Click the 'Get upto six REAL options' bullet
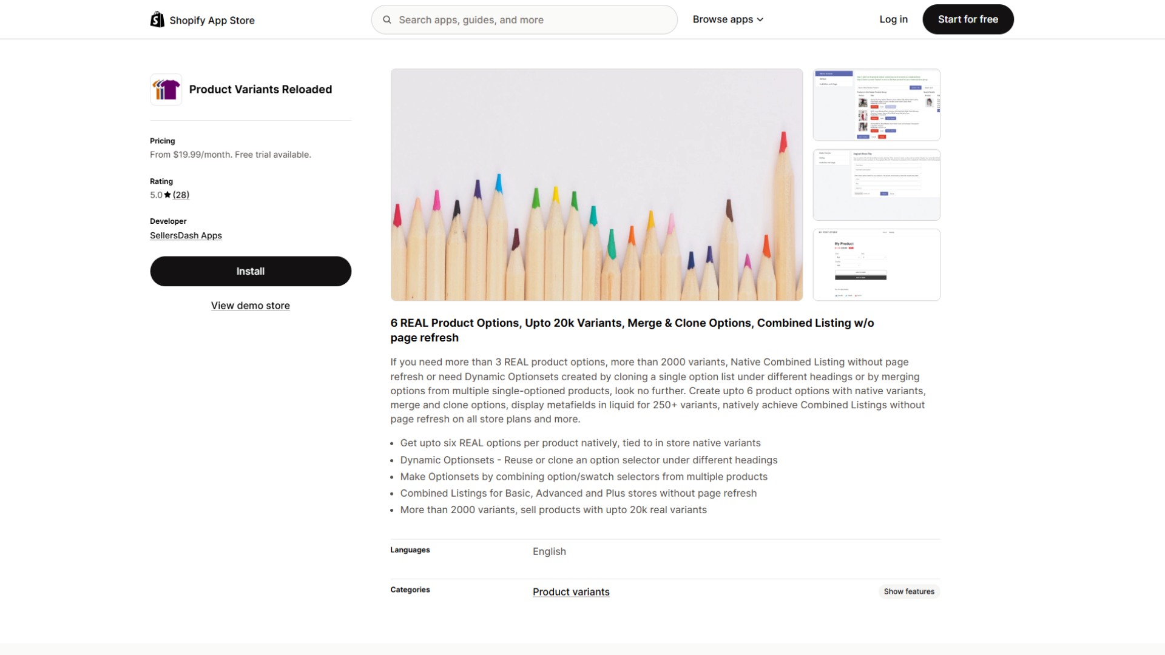 (x=580, y=443)
